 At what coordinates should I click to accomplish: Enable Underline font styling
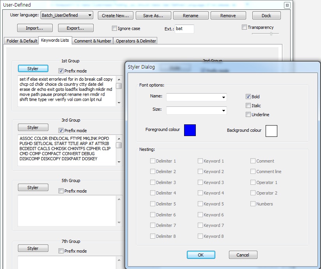pos(248,114)
